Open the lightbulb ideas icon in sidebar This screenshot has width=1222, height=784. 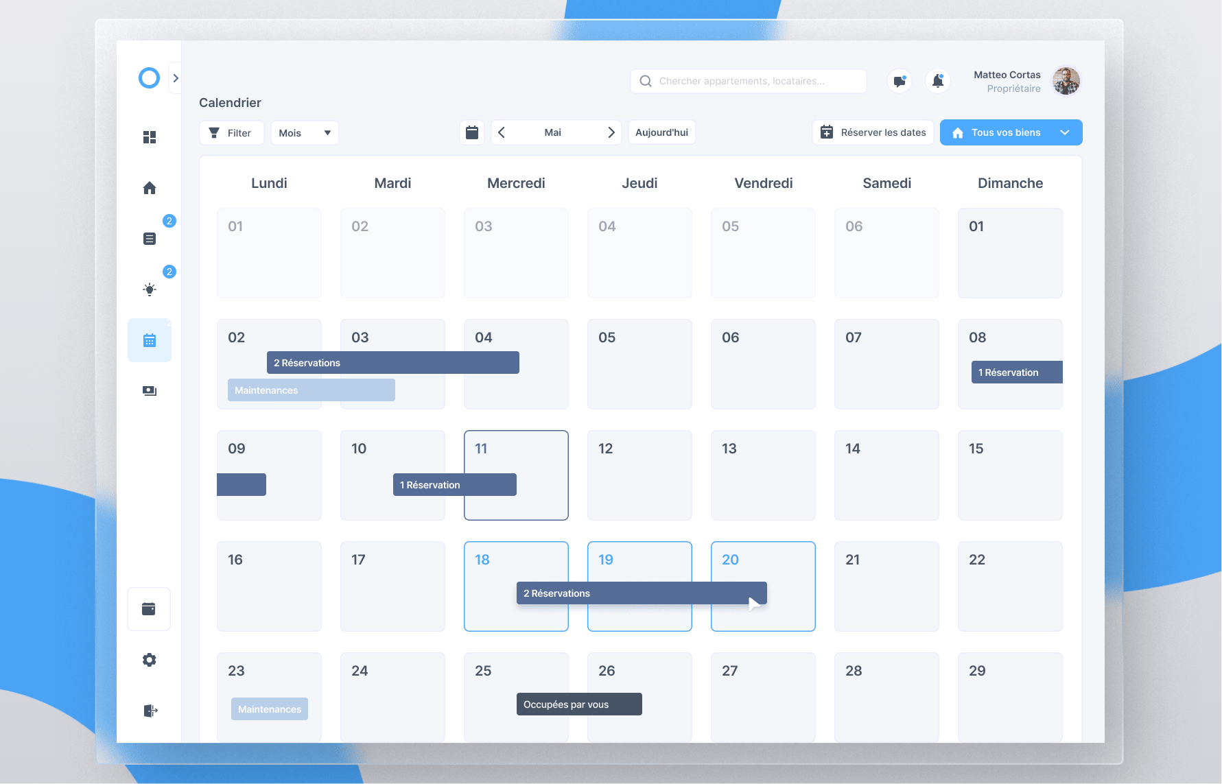(x=150, y=289)
